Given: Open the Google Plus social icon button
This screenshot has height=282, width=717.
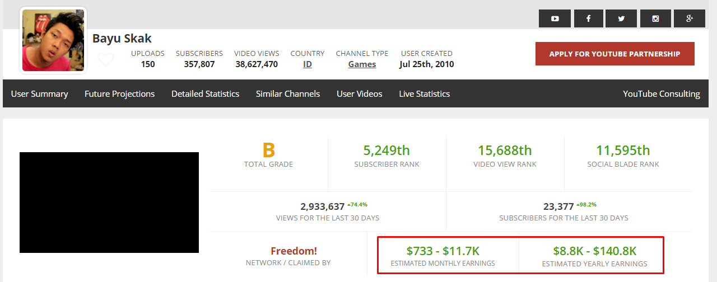Looking at the screenshot, I should click(690, 18).
